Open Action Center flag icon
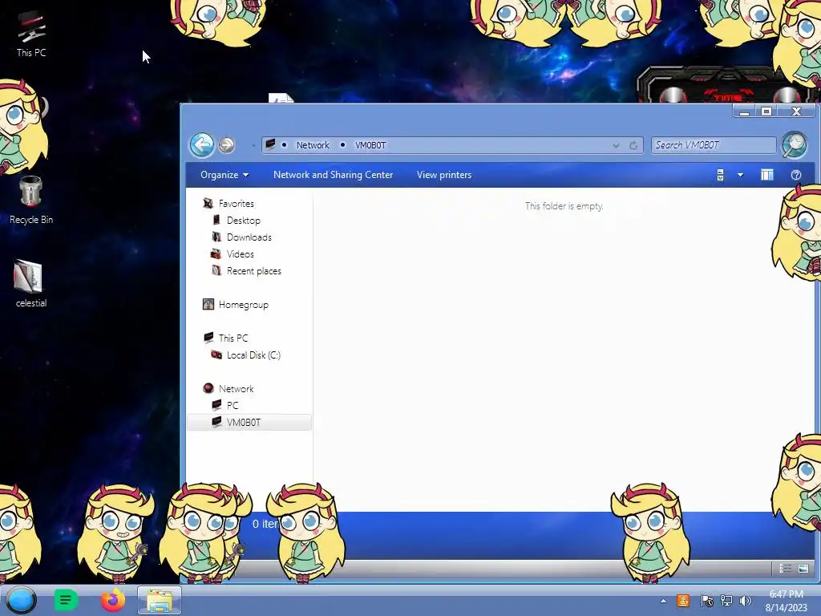Viewport: 821px width, 616px height. click(x=706, y=601)
